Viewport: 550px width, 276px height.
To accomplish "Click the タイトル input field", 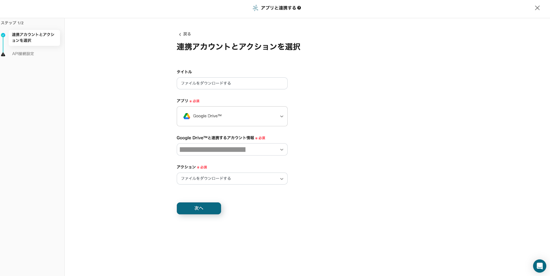I will pos(232,83).
